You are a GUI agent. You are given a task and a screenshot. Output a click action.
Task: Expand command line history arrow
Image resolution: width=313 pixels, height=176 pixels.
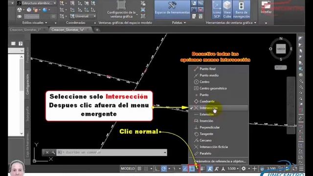(165, 153)
